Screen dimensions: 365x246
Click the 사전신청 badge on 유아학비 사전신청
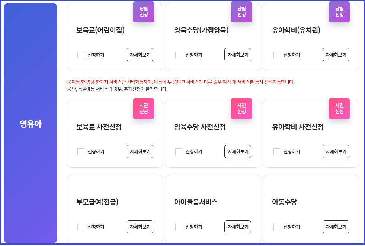pos(339,109)
